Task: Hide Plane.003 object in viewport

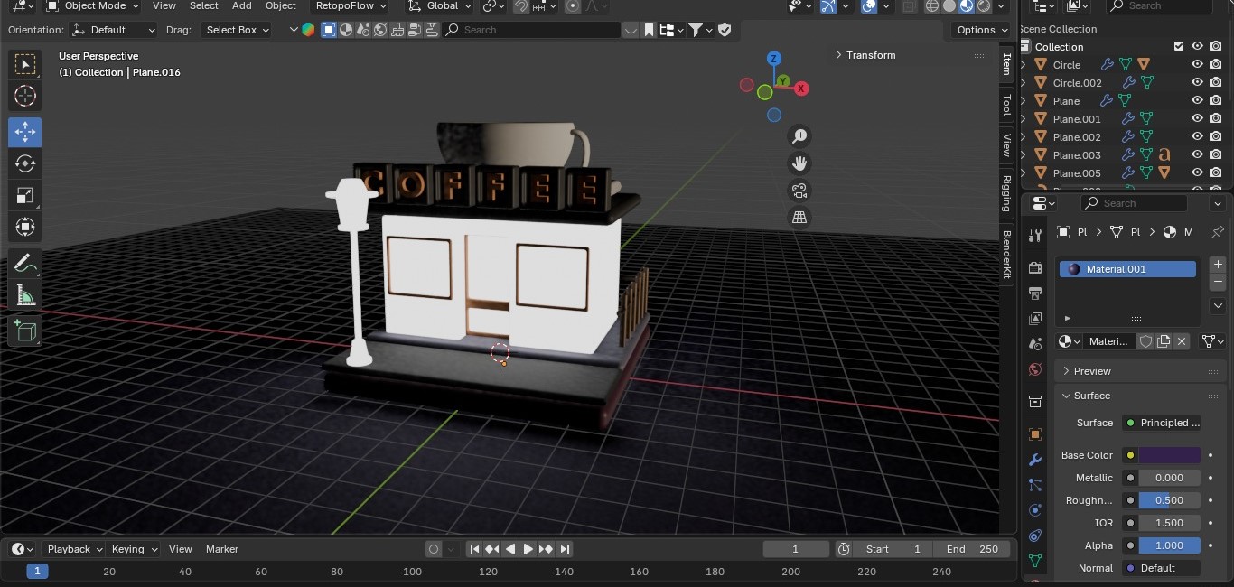Action: pos(1197,155)
